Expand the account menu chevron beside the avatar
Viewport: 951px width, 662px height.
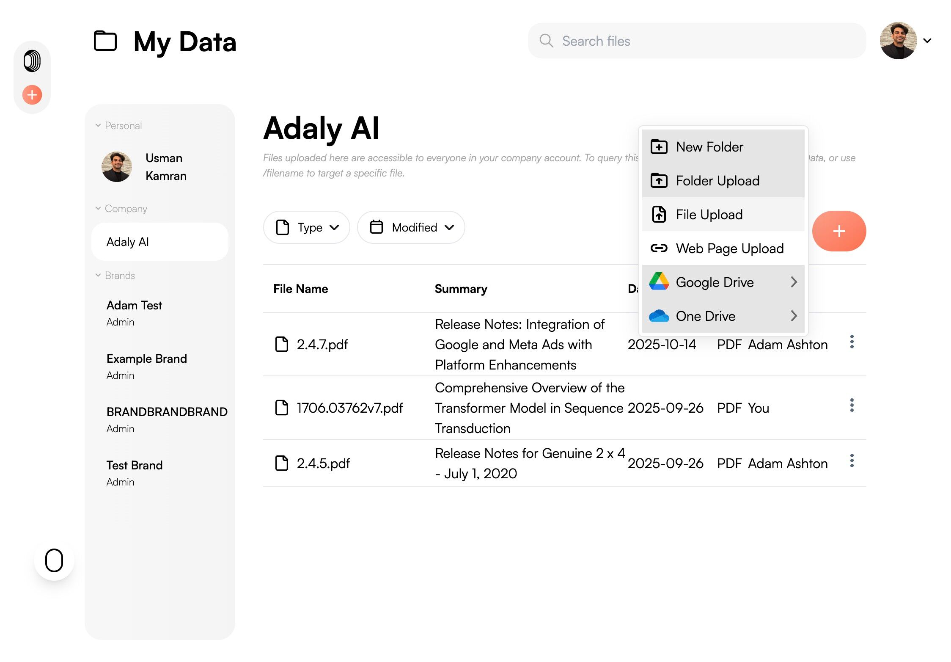(927, 41)
